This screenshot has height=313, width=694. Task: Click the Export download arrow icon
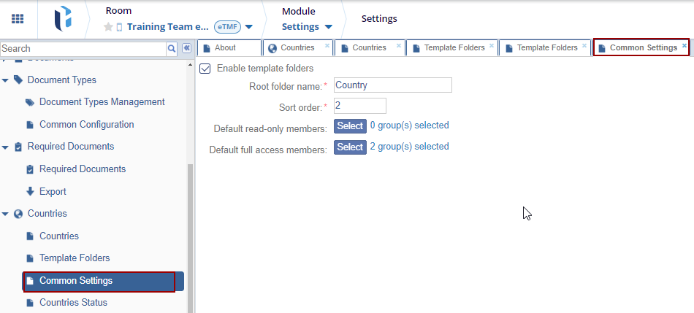click(30, 192)
